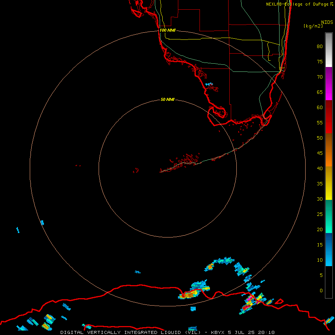
Task: Click the small blue echo over mainland Florida
Action: [209, 84]
